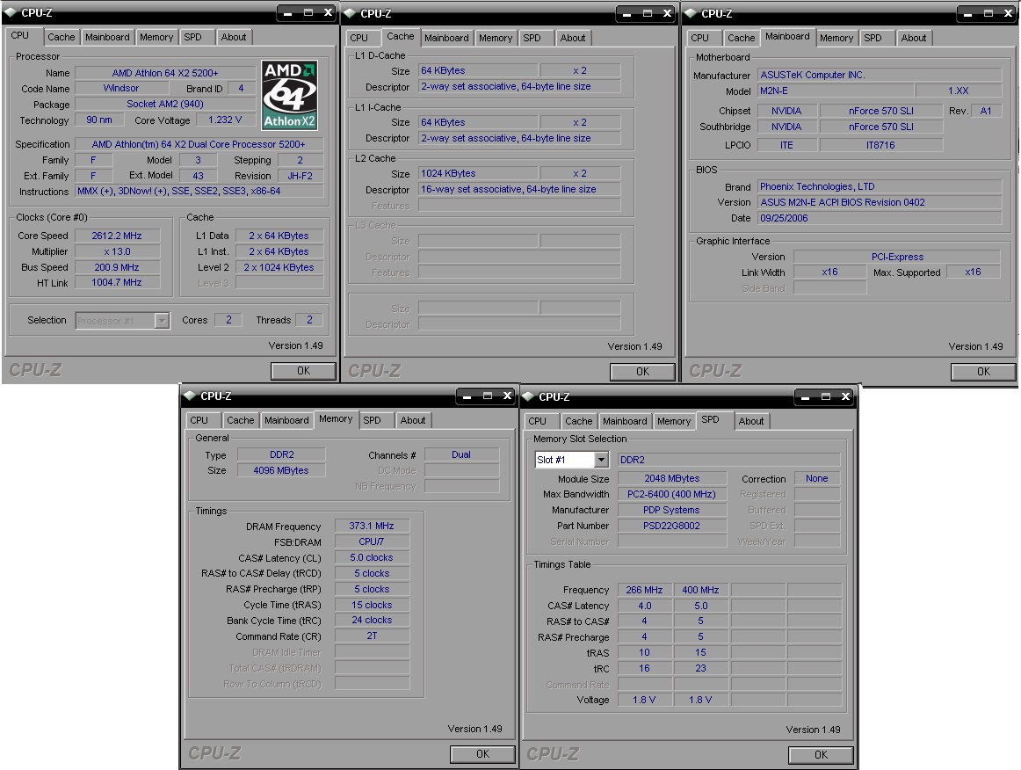Click OK in the Memory tab window

pos(482,753)
